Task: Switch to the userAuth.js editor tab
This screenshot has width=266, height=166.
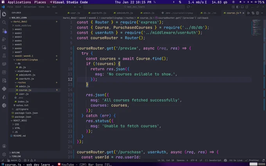Action: click(x=97, y=13)
